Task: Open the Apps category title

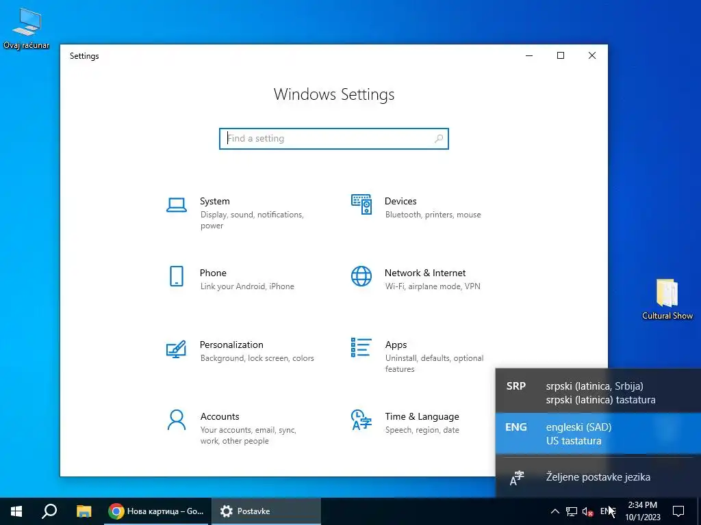Action: (396, 345)
